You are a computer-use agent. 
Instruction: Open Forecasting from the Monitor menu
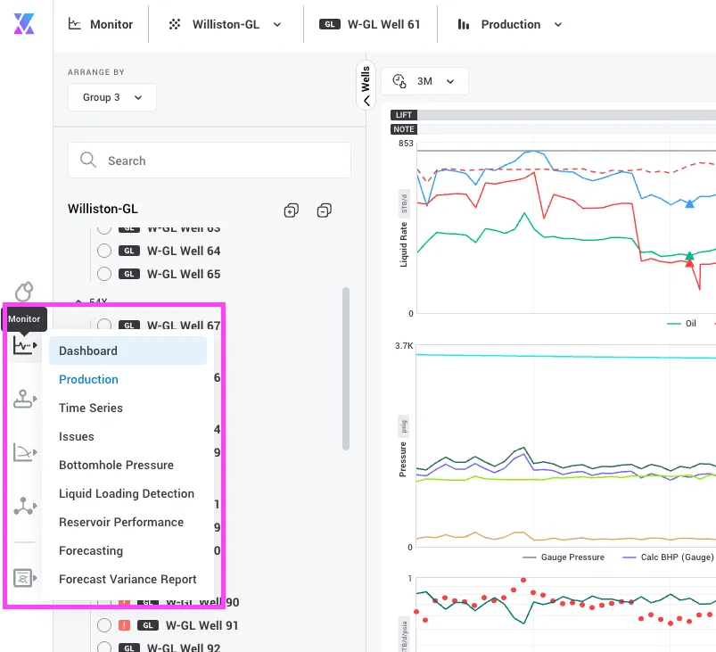pos(91,550)
